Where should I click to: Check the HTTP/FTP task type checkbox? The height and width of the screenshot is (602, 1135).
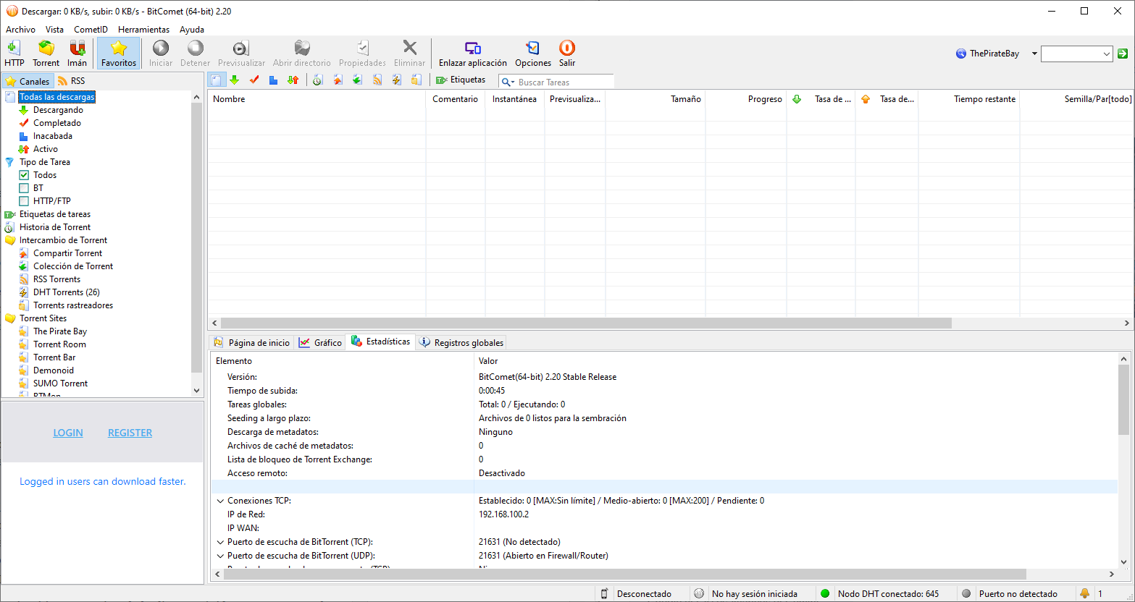[x=24, y=201]
